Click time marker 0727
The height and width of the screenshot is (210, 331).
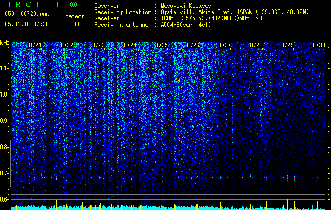225,45
